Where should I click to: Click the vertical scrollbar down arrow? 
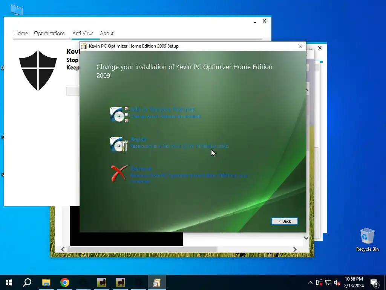[306, 238]
